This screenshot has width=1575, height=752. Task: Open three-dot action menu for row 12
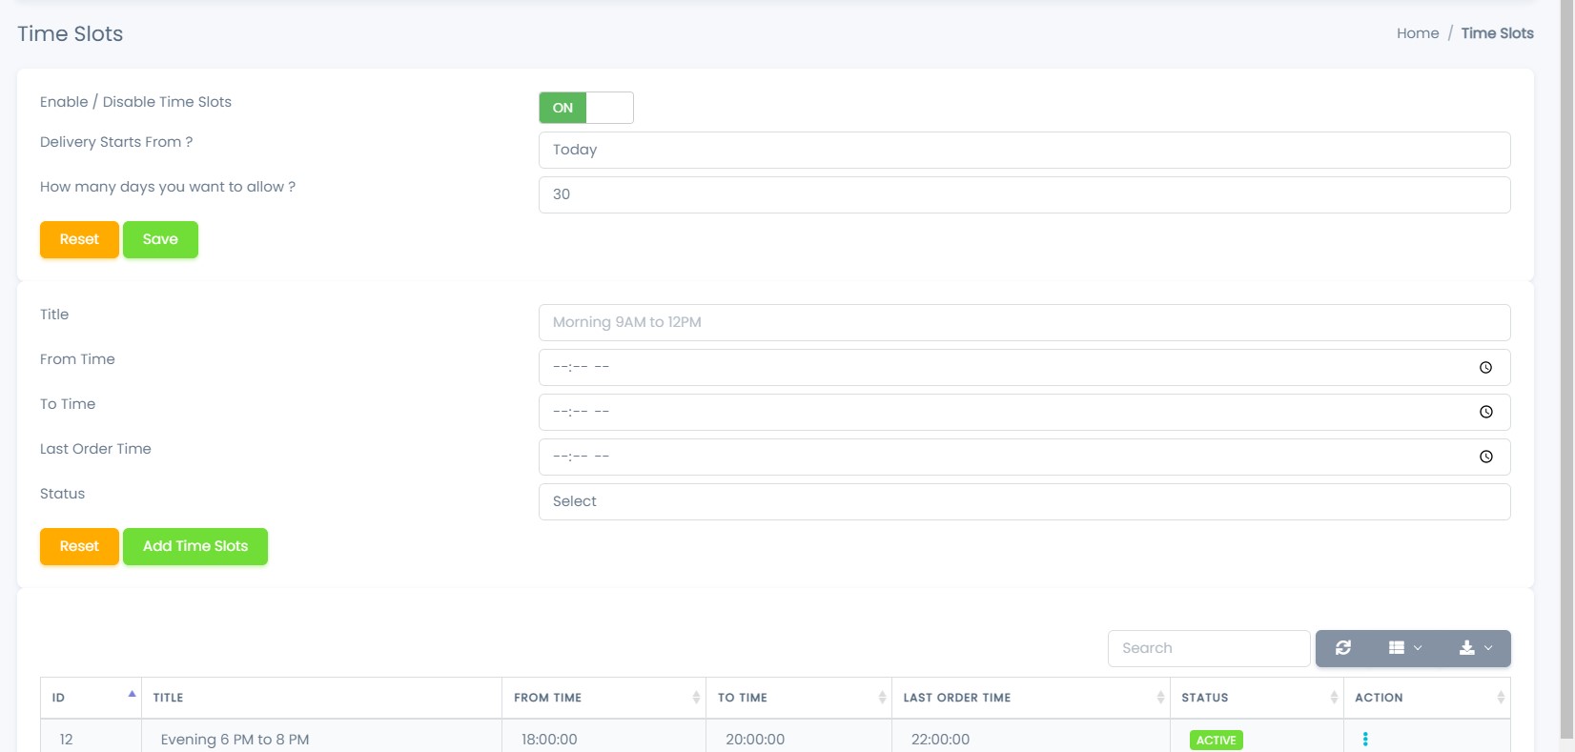pos(1365,740)
